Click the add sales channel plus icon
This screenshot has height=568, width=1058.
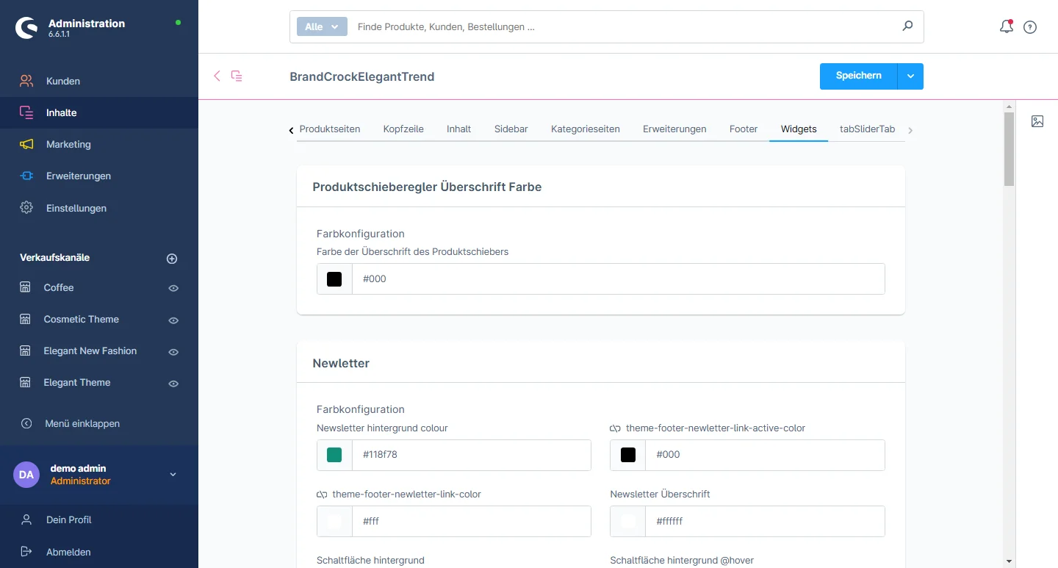click(x=172, y=259)
